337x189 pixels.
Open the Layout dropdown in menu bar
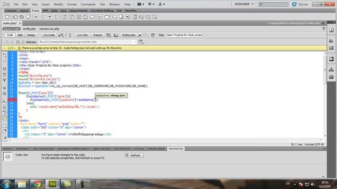pos(141,4)
